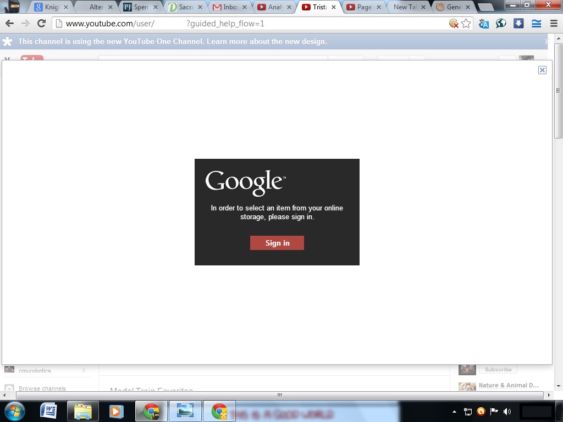Viewport: 563px width, 422px height.
Task: Close the Gene tab
Action: click(x=468, y=7)
